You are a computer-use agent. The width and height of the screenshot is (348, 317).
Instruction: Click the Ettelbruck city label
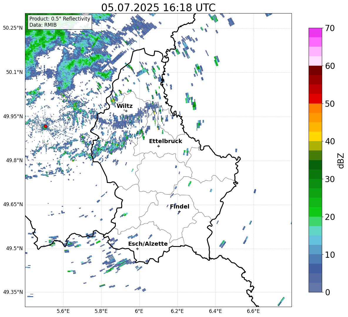coord(165,141)
